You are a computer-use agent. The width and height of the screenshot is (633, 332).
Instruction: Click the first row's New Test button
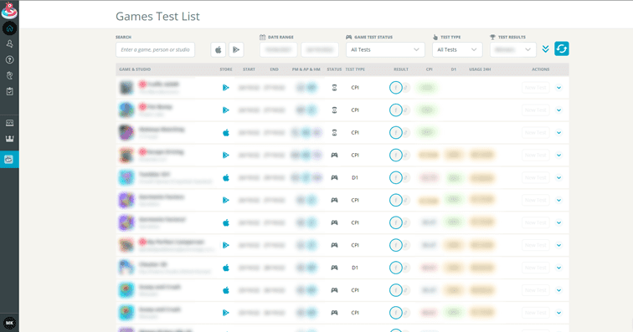536,88
